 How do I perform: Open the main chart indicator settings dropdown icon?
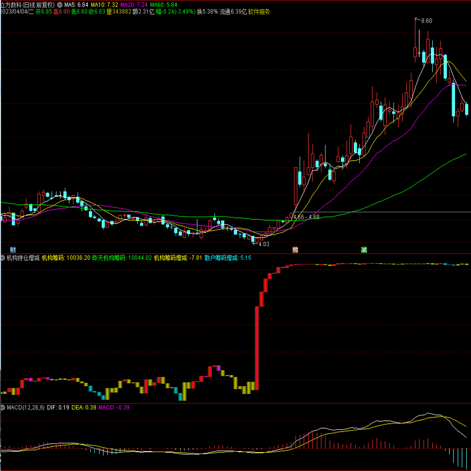(59, 4)
